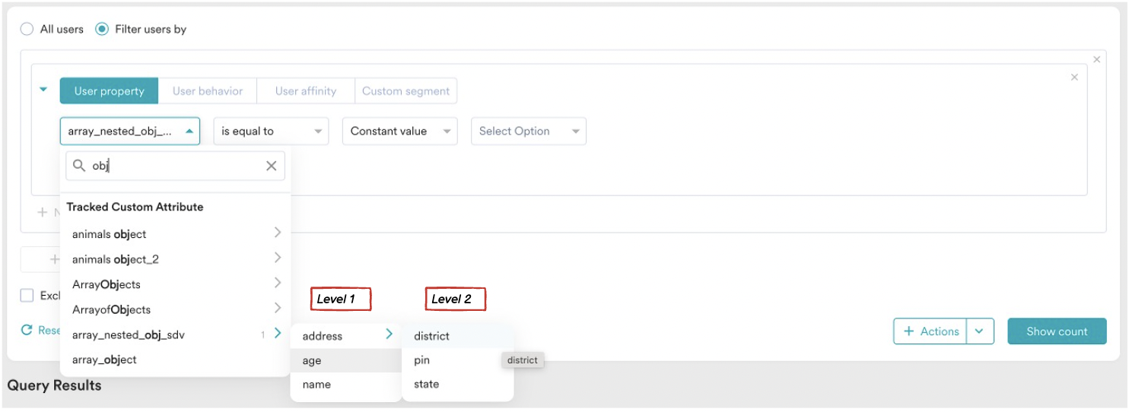
Task: Select the All users radio button
Action: click(x=27, y=29)
